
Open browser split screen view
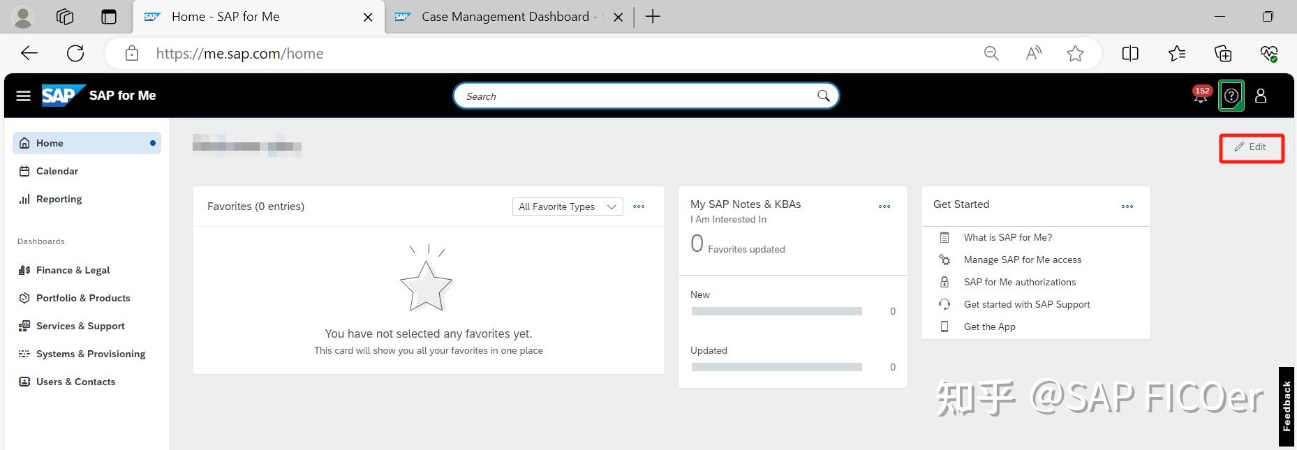(x=1130, y=54)
